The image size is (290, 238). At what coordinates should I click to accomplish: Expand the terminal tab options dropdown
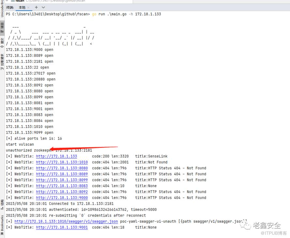pyautogui.click(x=43, y=7)
